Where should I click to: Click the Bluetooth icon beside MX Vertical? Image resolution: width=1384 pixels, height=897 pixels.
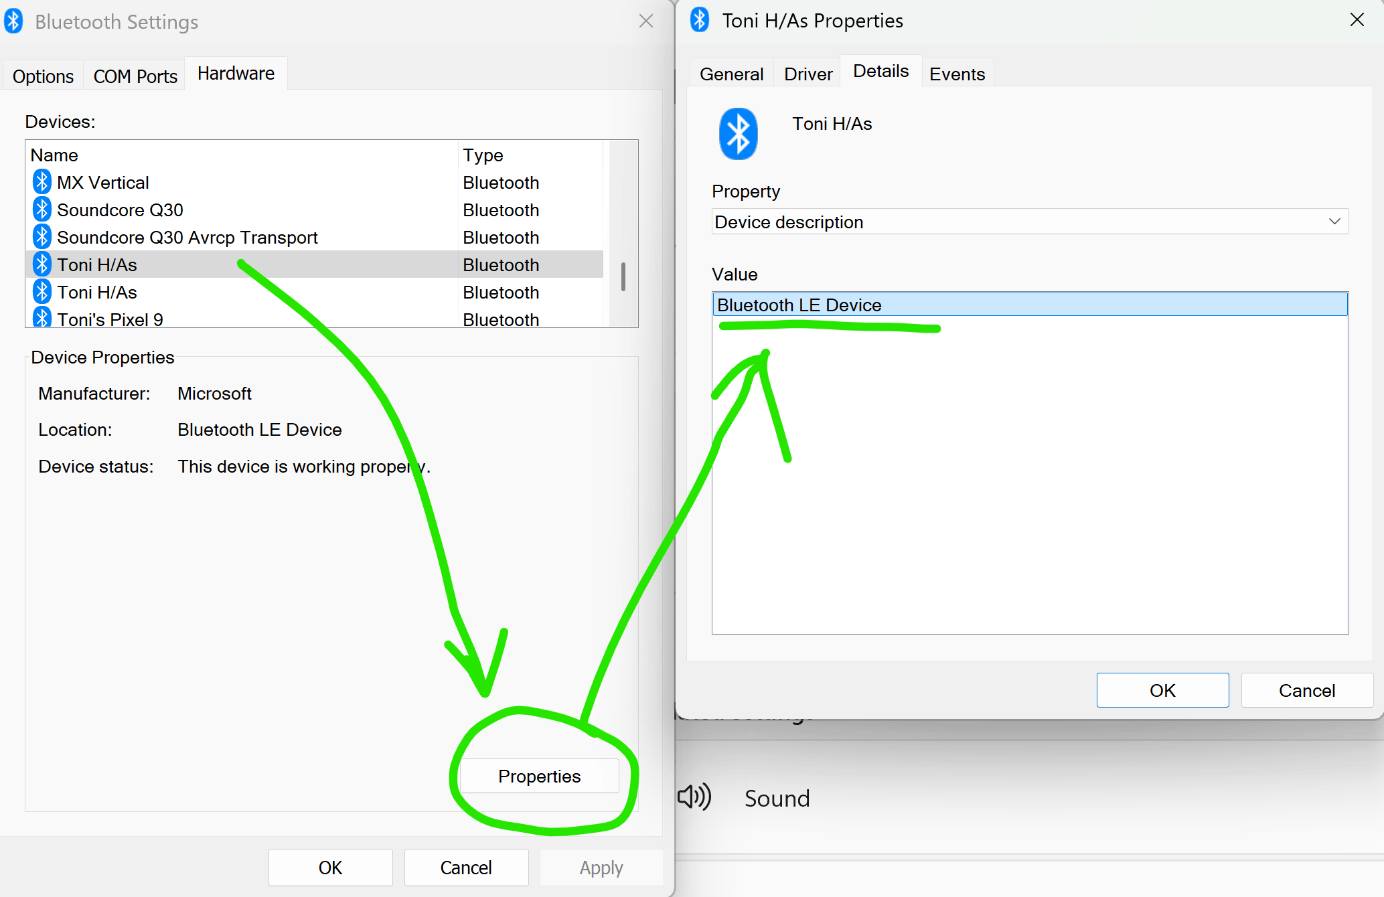(x=42, y=182)
